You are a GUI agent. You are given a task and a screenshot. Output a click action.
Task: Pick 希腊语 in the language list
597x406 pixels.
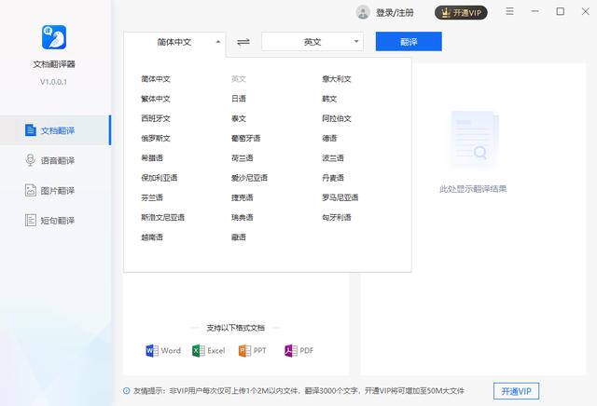pyautogui.click(x=152, y=158)
